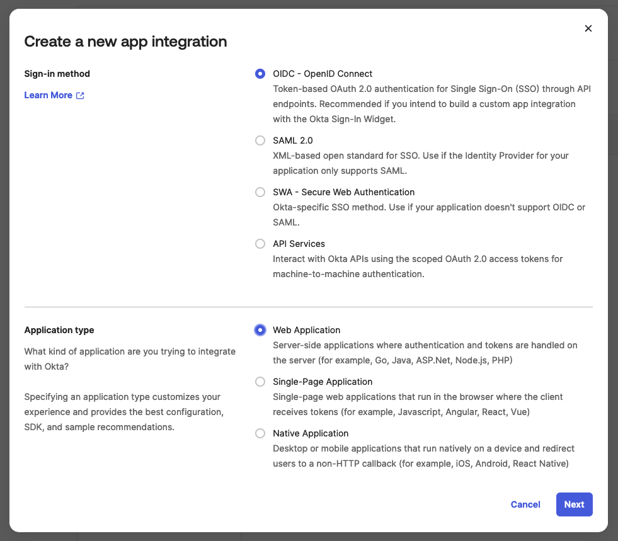Screen dimensions: 618x541
Task: Close the app integration dialog
Action: tap(588, 28)
